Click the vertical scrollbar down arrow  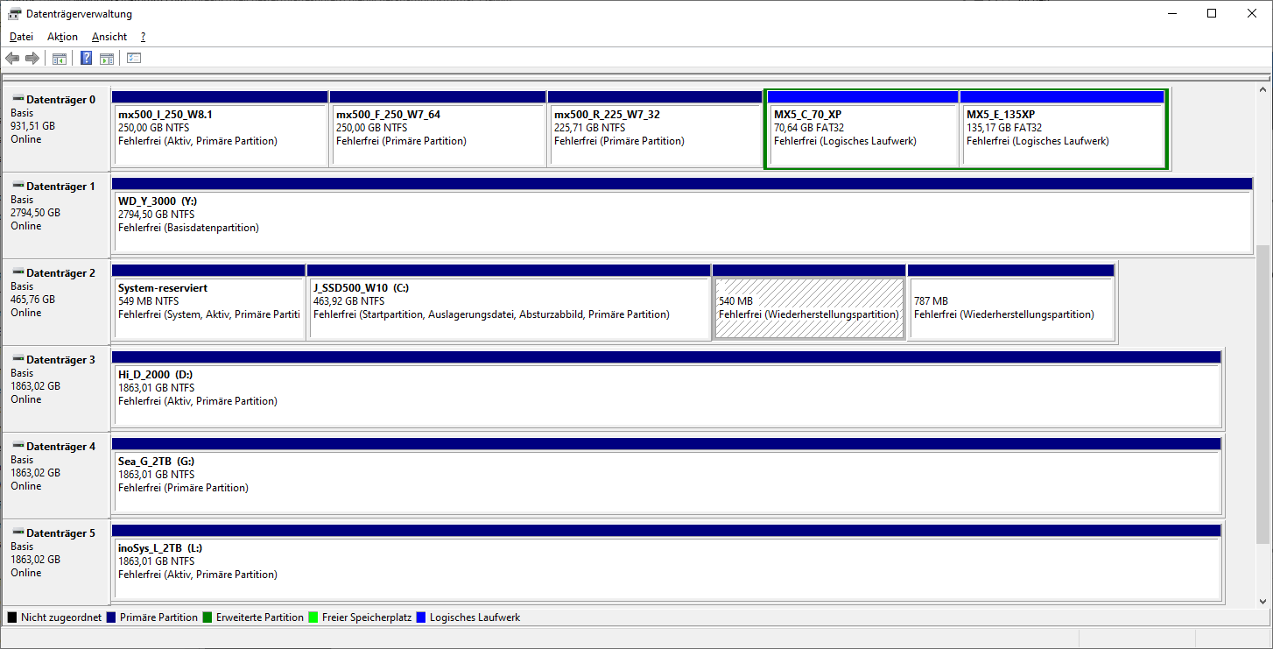(x=1263, y=601)
